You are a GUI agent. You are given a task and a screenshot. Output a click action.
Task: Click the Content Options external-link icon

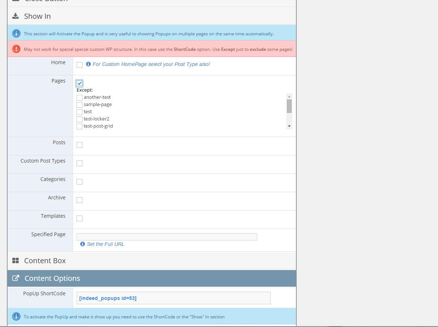[x=16, y=278]
